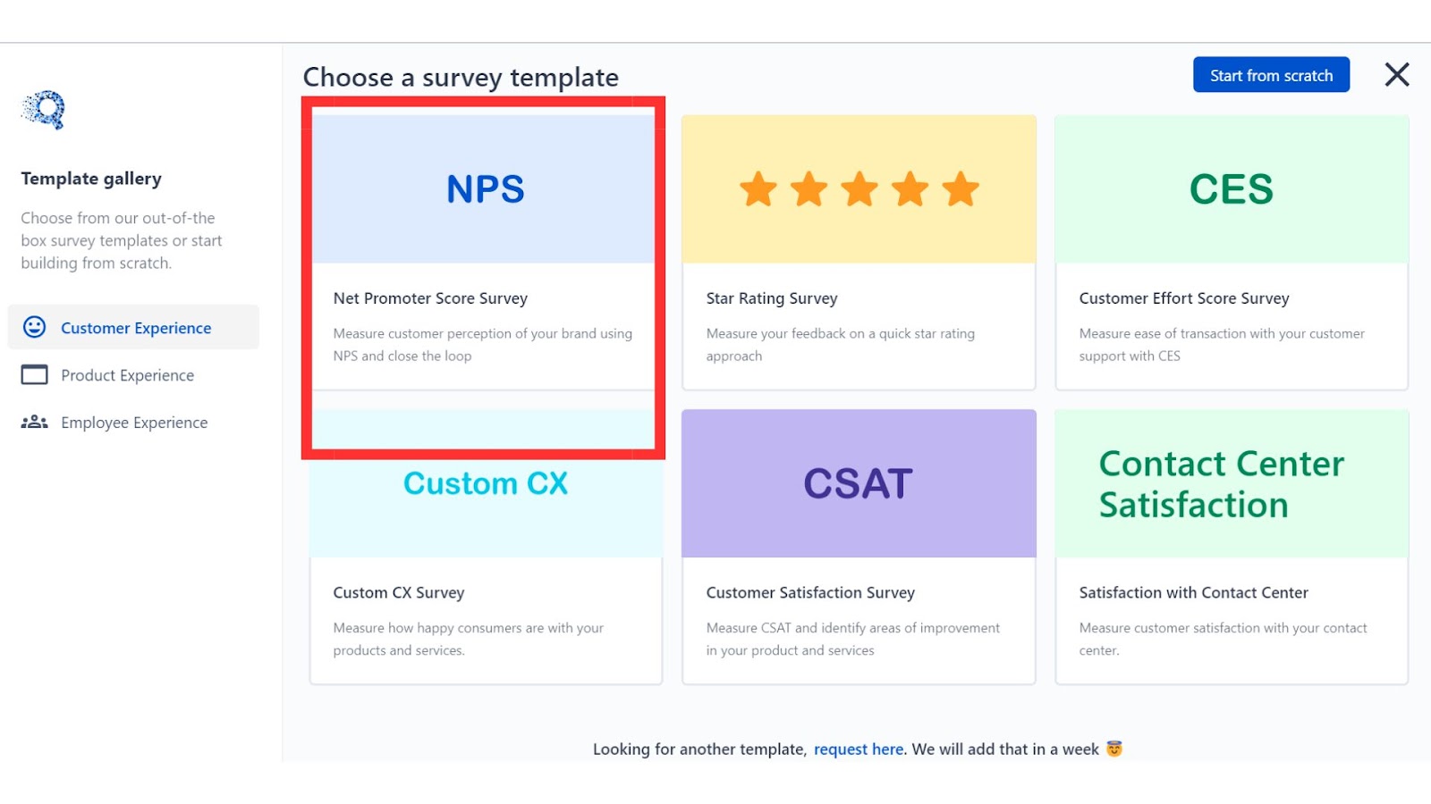Viewport: 1431px width, 804px height.
Task: Select the Customer Experience category
Action: (136, 328)
